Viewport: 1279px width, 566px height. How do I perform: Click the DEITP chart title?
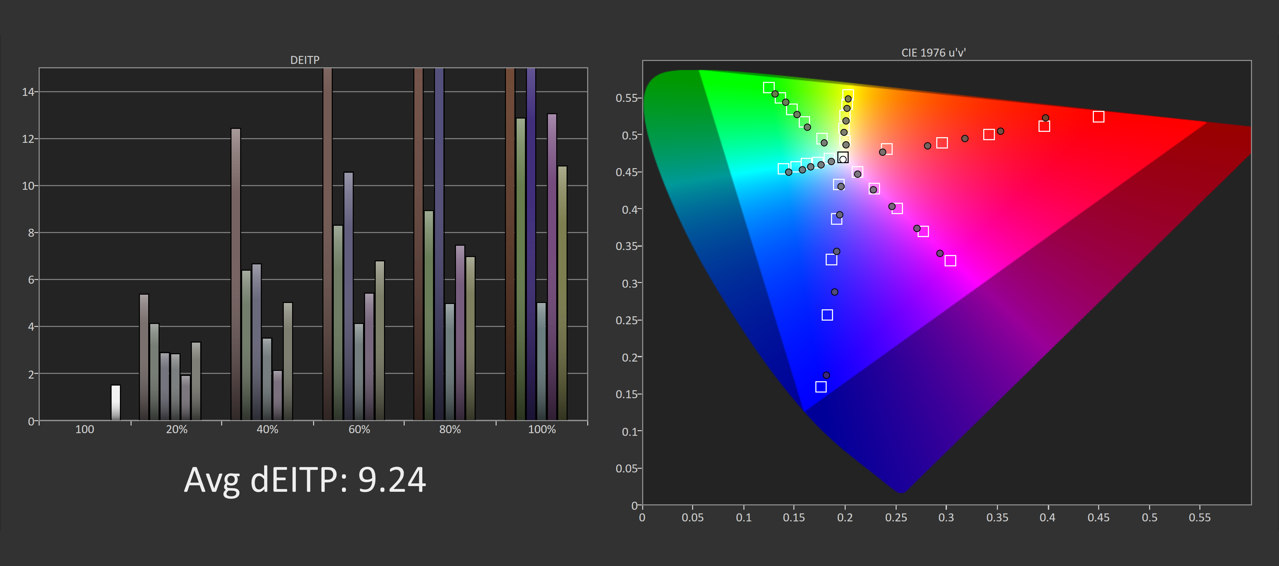[x=304, y=60]
